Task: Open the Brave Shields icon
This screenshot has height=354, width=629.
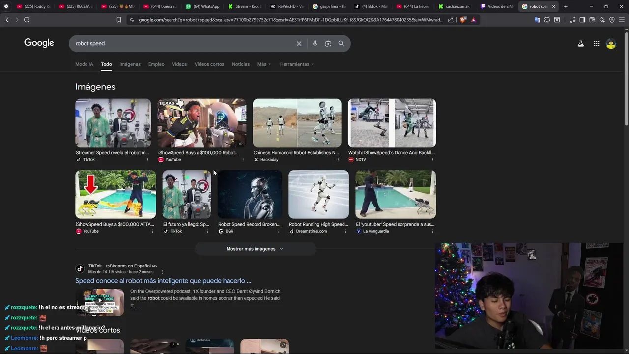Action: tap(463, 20)
